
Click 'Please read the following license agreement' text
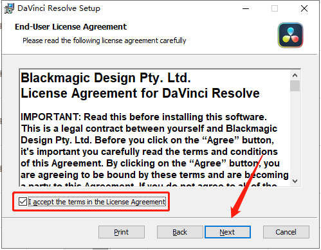(104, 40)
